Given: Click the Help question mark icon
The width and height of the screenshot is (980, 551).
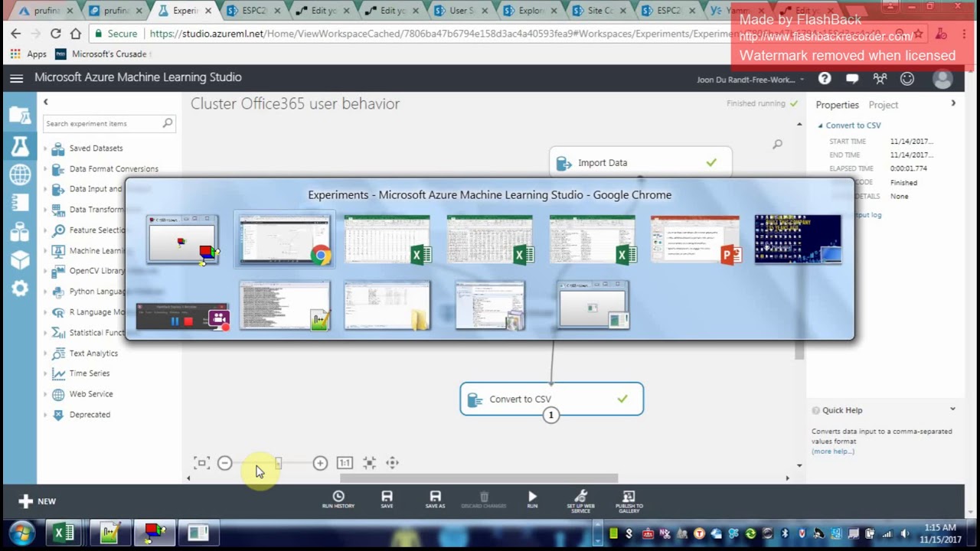Looking at the screenshot, I should pos(825,78).
